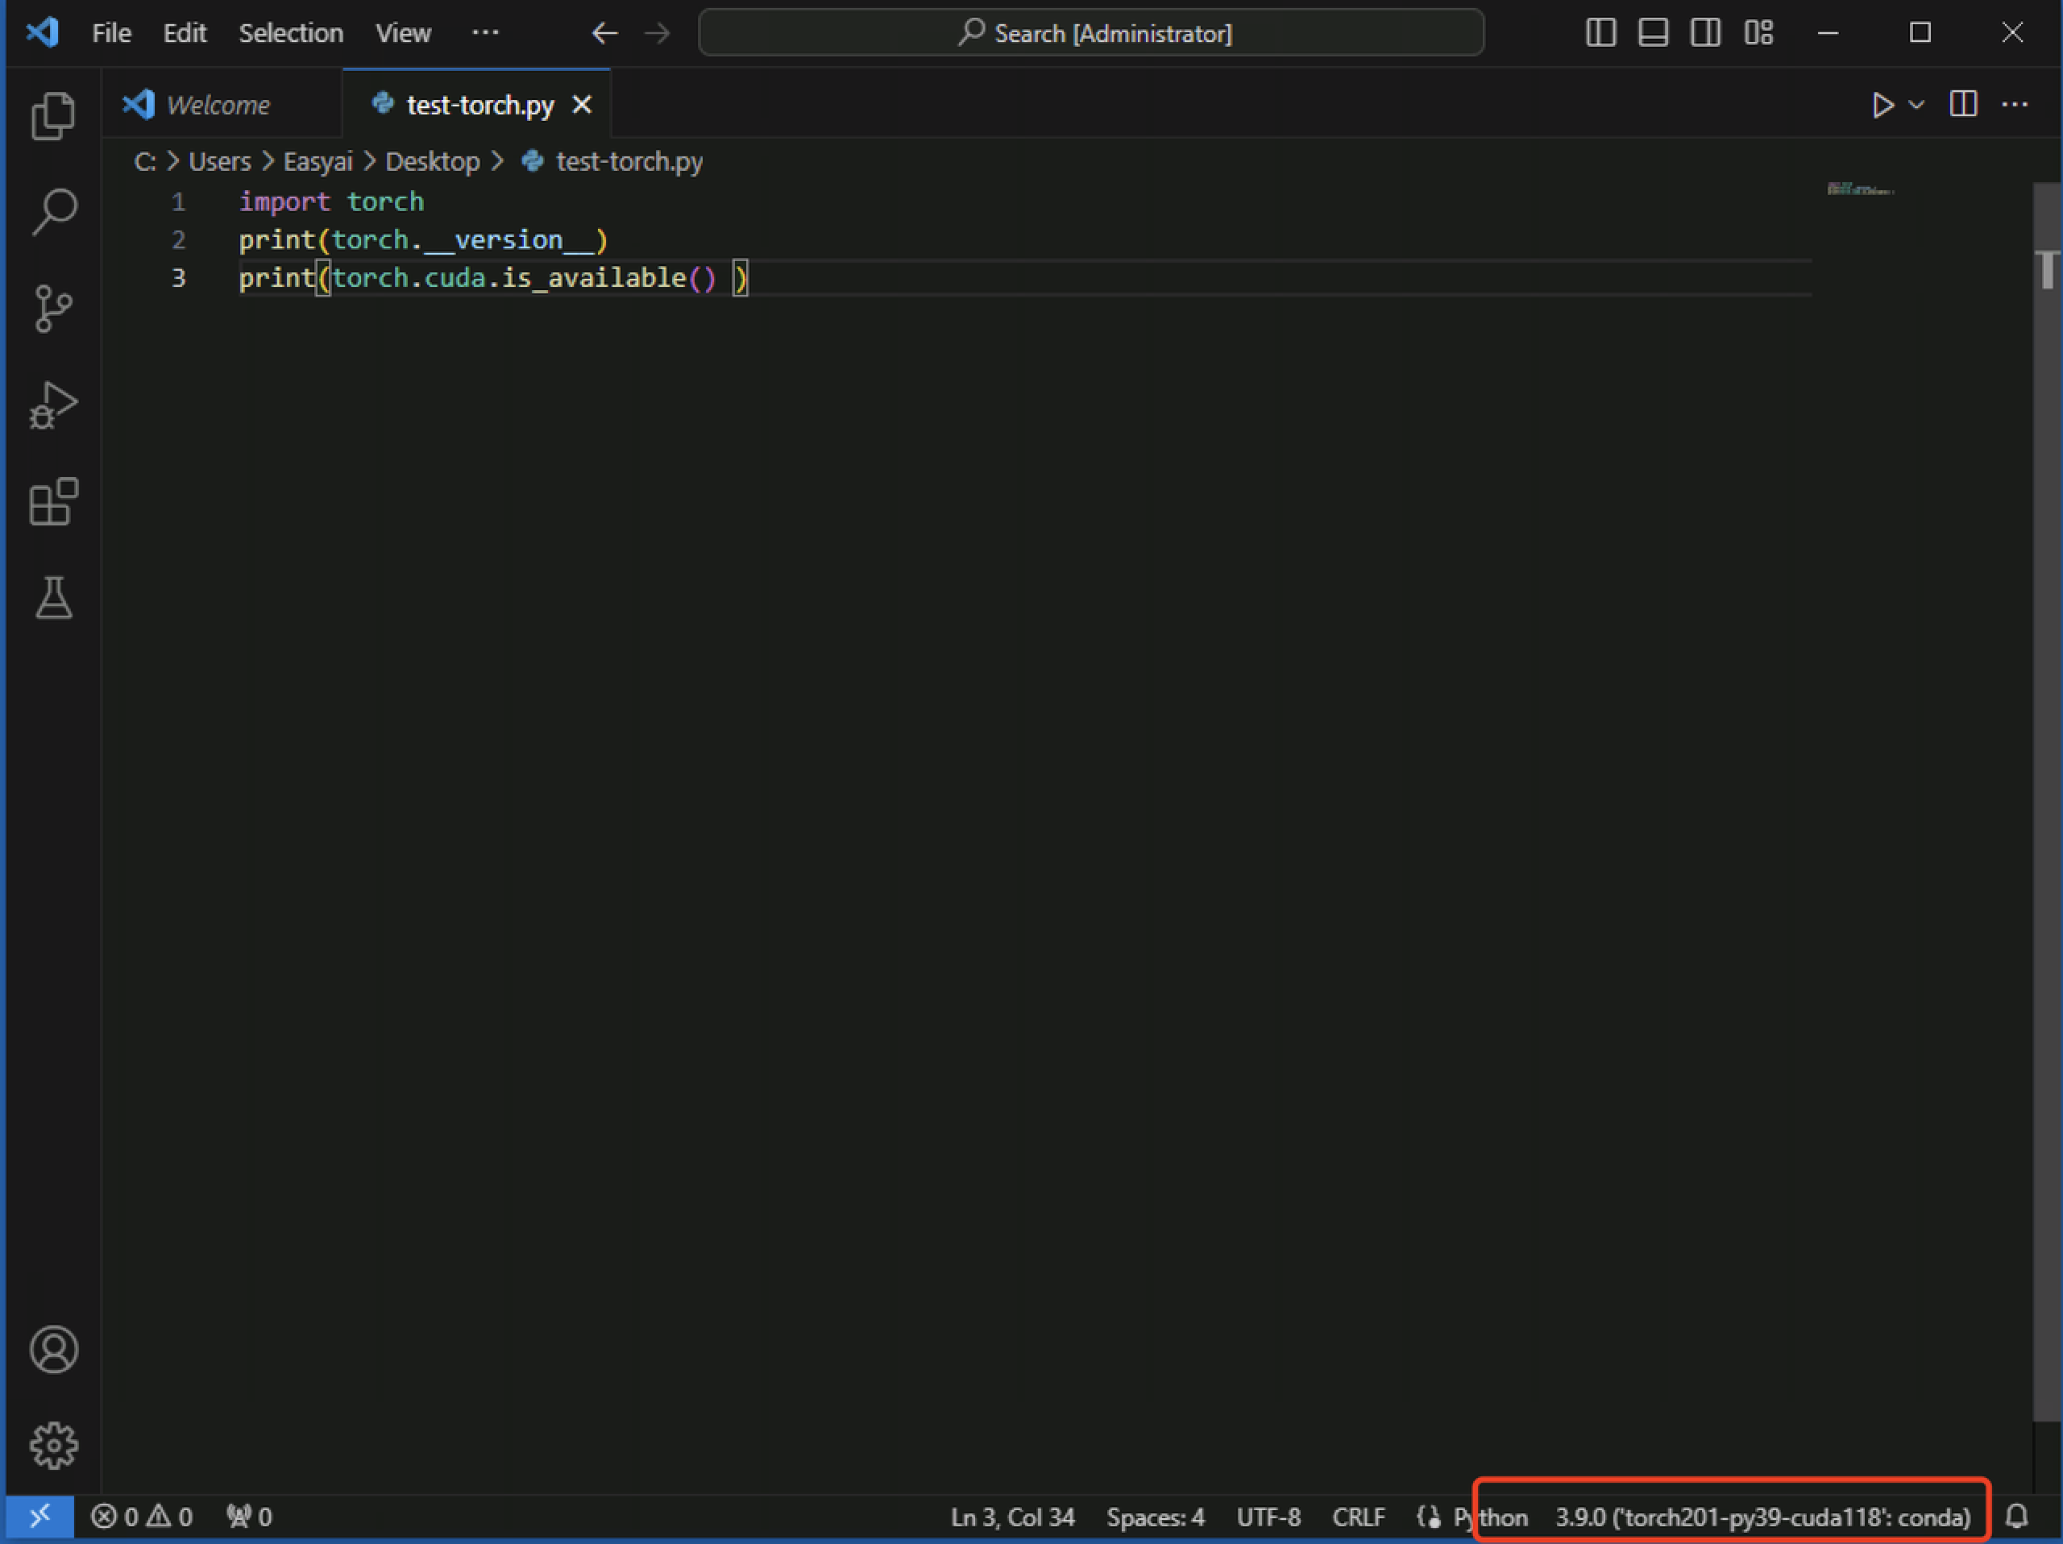2063x1544 pixels.
Task: Open the Extensions view
Action: (x=53, y=503)
